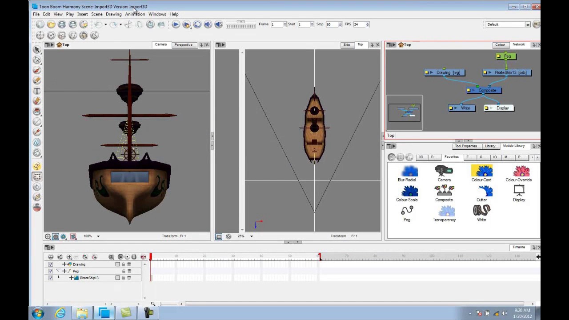Choose the Colour-Scale module
This screenshot has width=569, height=320.
click(407, 194)
